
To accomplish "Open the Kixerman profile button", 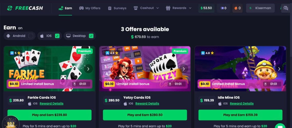I will tap(260, 8).
